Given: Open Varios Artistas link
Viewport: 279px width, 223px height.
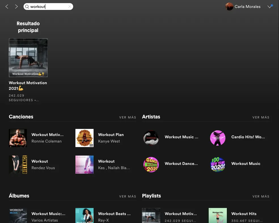Looking at the screenshot, I should pos(45,220).
